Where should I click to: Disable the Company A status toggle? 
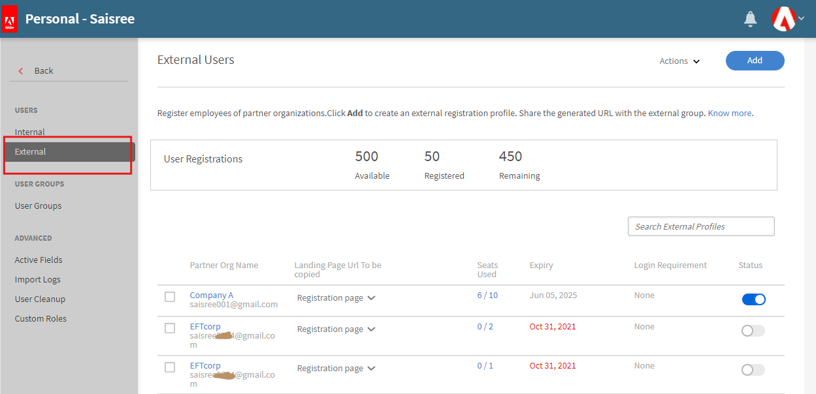[x=753, y=299]
